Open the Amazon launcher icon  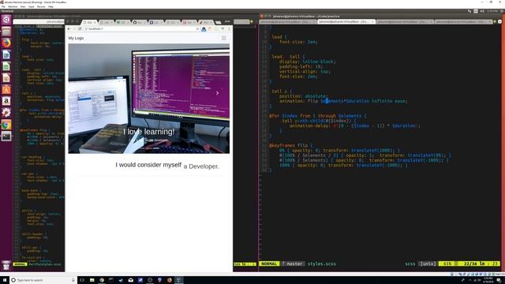(6, 101)
